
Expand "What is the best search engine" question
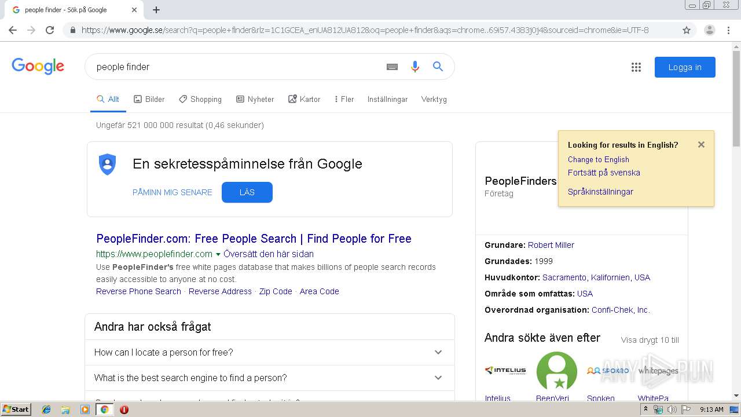click(270, 378)
